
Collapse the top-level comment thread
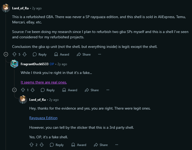pyautogui.click(x=6, y=54)
